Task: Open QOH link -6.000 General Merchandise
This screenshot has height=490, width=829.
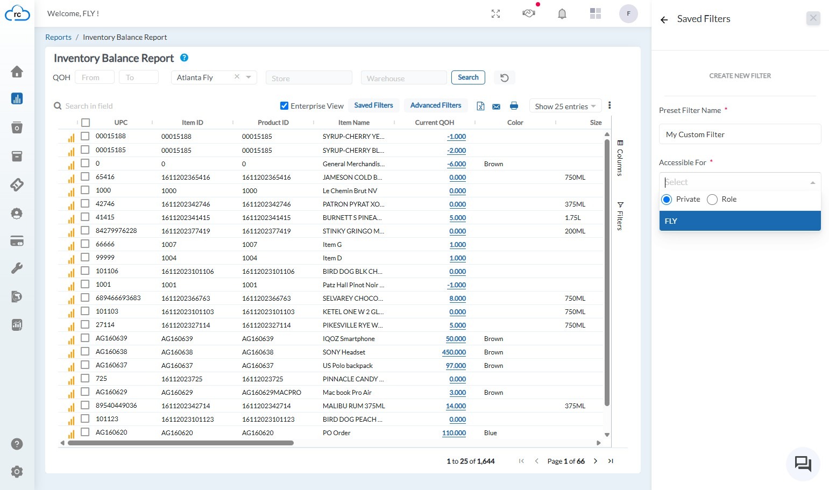Action: (457, 164)
